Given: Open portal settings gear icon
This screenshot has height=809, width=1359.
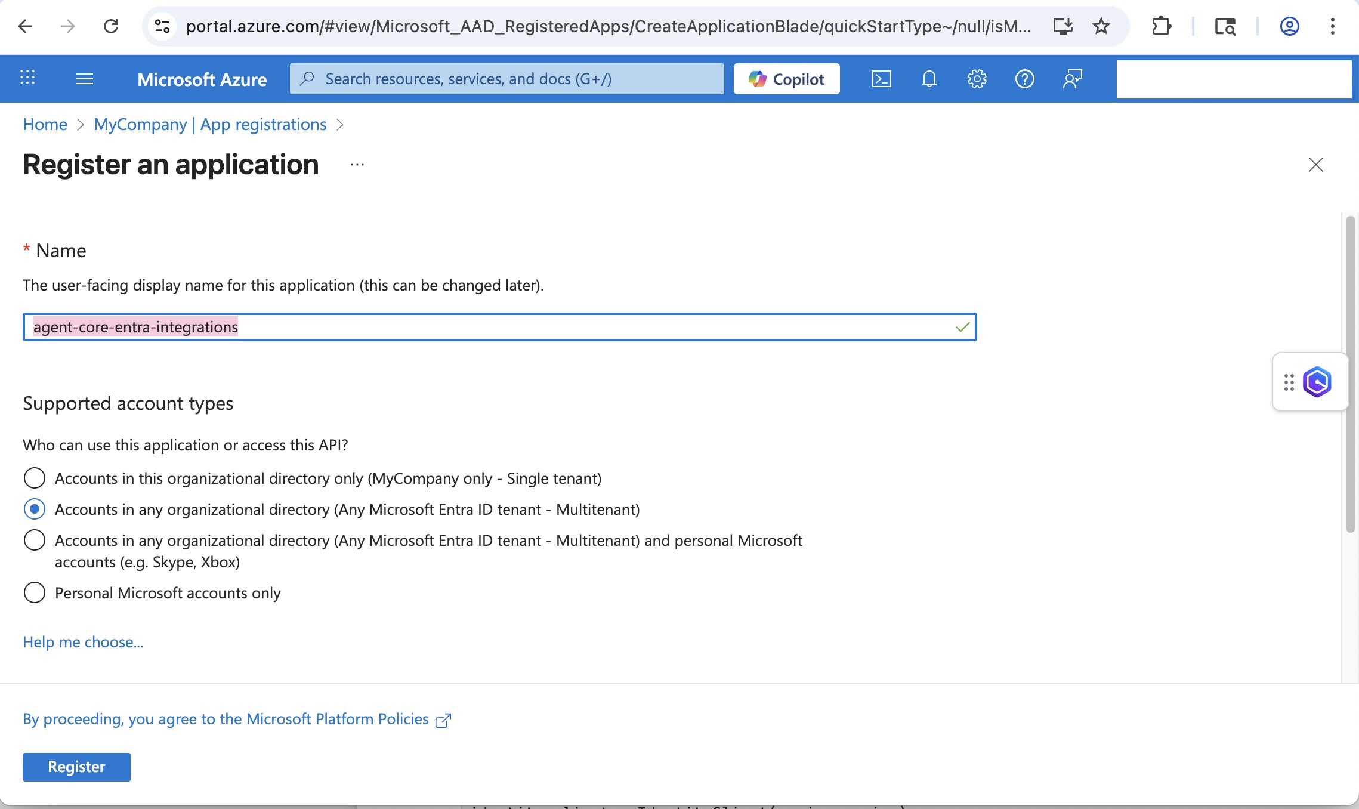Looking at the screenshot, I should [x=977, y=79].
